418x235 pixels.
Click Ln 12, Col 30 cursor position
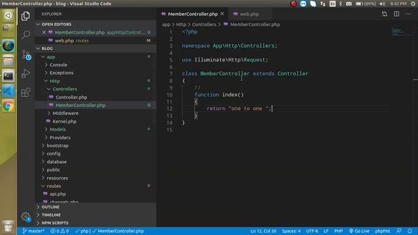(263, 231)
